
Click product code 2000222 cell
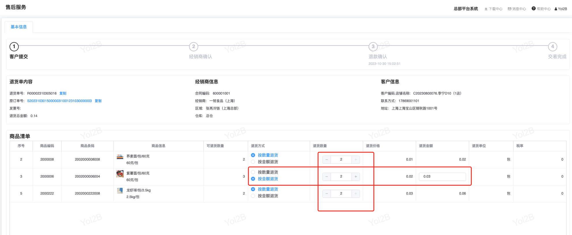tap(47, 193)
